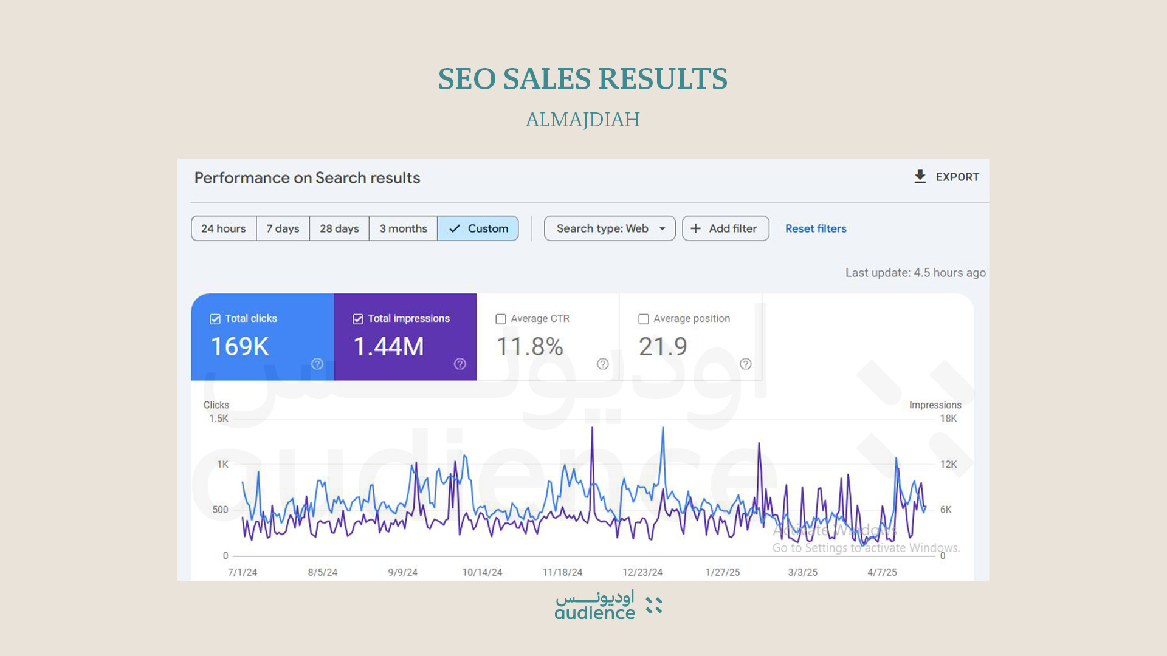Click the 12/23/24 date on chart axis
Screen dimensions: 1167x656
click(642, 572)
